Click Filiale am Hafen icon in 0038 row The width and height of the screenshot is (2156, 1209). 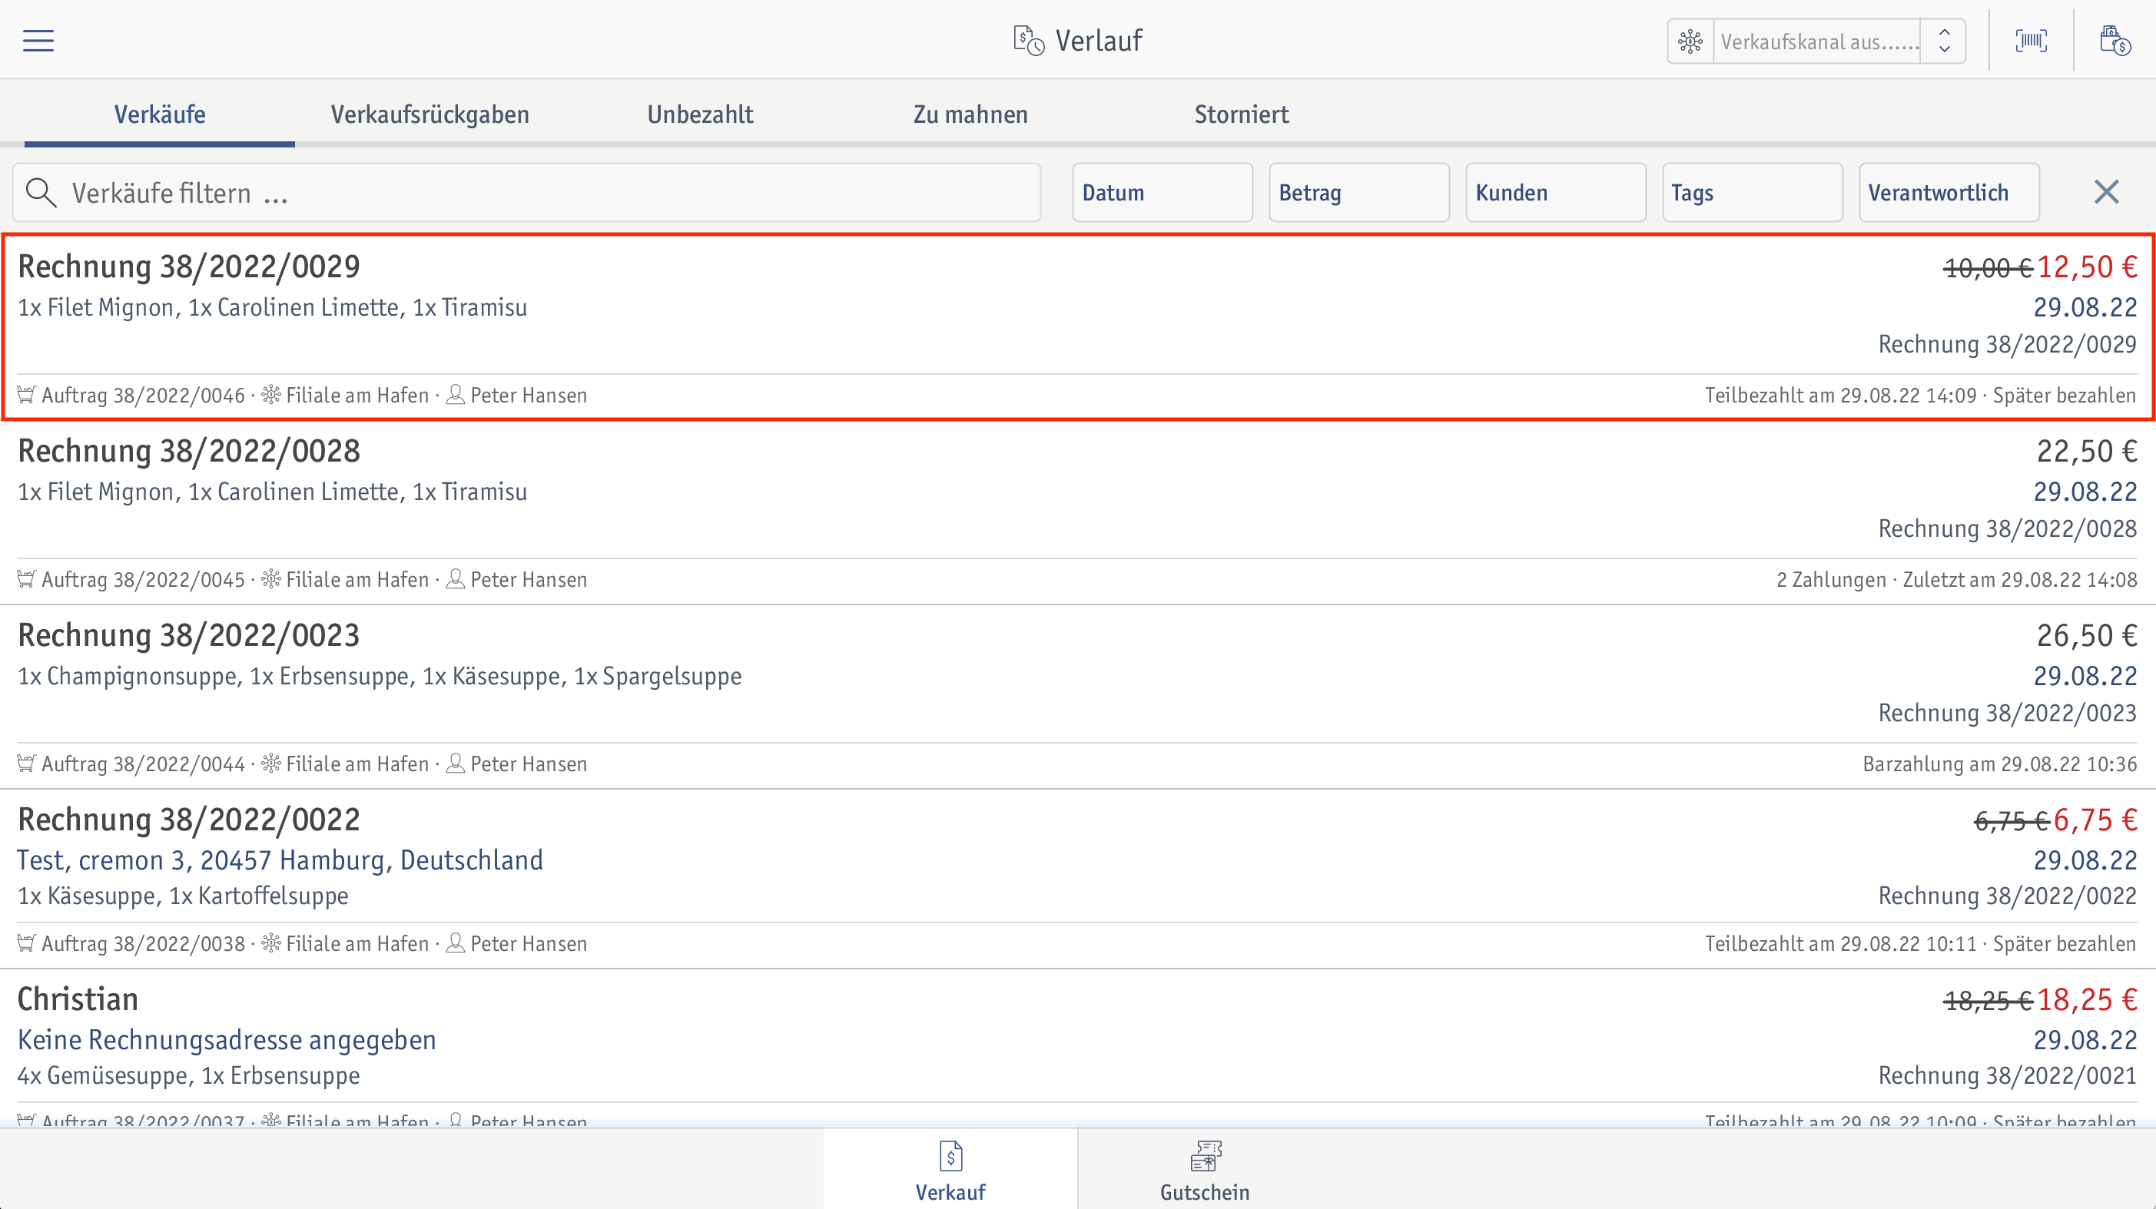[271, 942]
